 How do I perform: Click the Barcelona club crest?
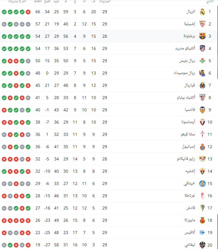202,36
